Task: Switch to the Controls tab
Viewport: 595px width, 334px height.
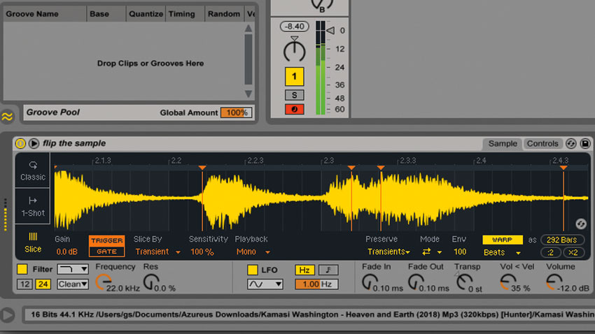Action: [542, 143]
